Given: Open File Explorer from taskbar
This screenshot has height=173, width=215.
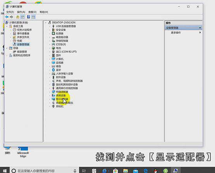Looking at the screenshot, I should coord(126,171).
